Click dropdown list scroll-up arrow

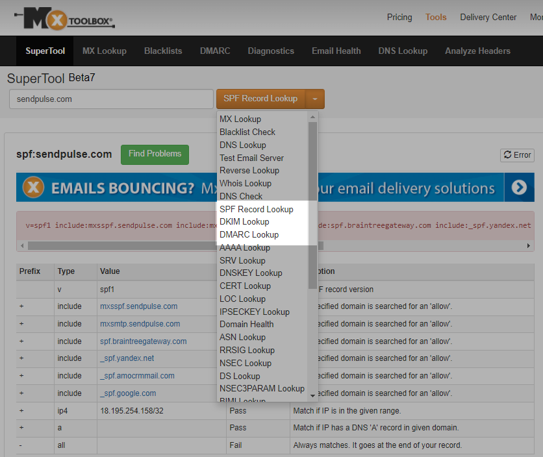point(312,117)
